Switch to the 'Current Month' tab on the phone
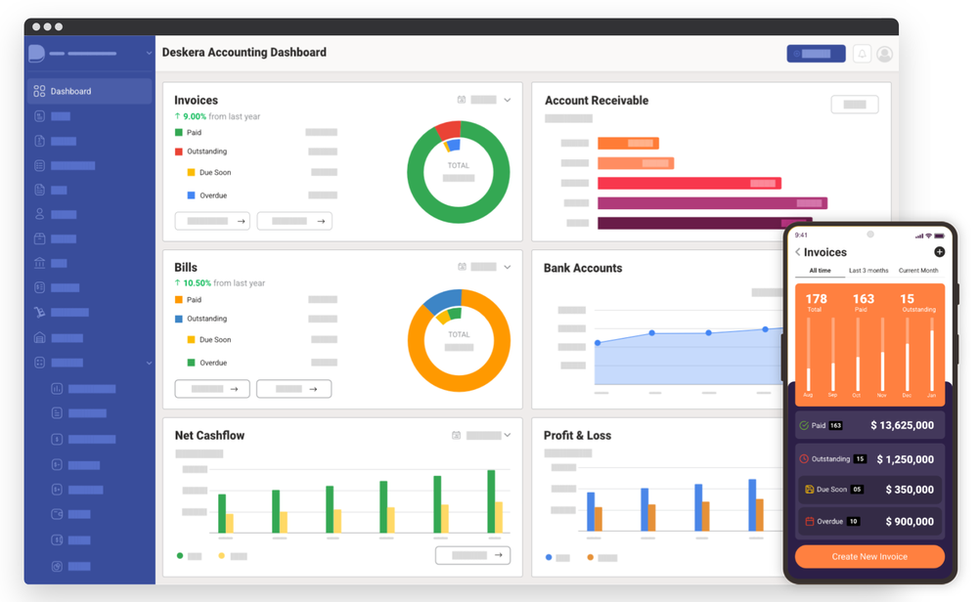Image resolution: width=978 pixels, height=602 pixels. (918, 271)
